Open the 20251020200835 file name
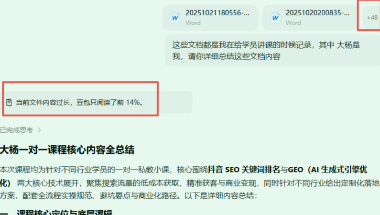This screenshot has height=215, width=380. pyautogui.click(x=317, y=13)
